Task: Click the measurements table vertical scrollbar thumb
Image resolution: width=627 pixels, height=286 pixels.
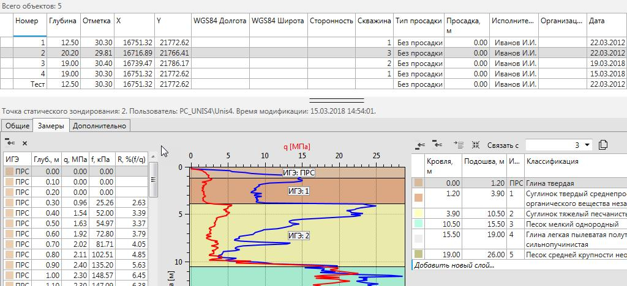Action: tap(153, 176)
